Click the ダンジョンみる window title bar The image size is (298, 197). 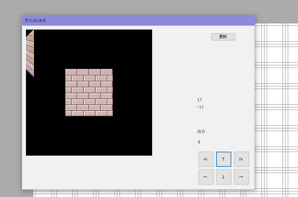click(138, 20)
